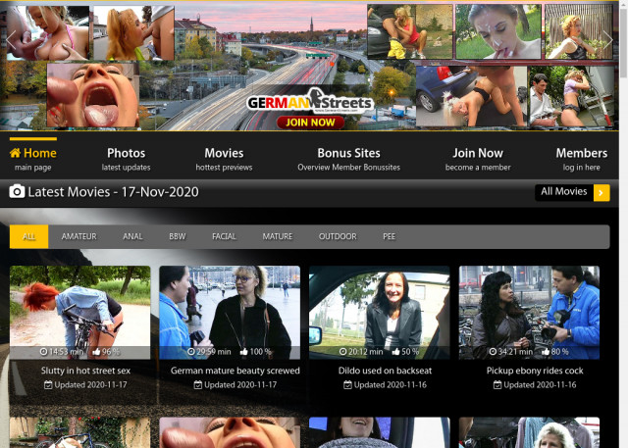Click the thumbs-up icon showing 96 %

click(x=96, y=352)
